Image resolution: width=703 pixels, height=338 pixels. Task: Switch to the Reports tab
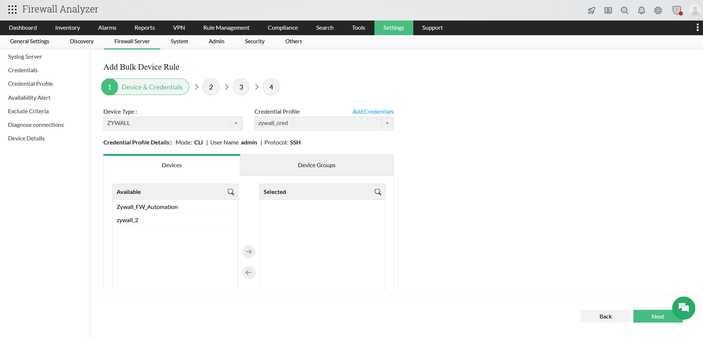tap(144, 28)
